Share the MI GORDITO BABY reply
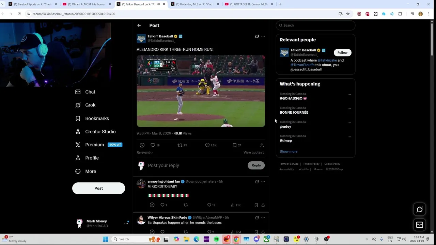436x245 pixels. point(263,205)
